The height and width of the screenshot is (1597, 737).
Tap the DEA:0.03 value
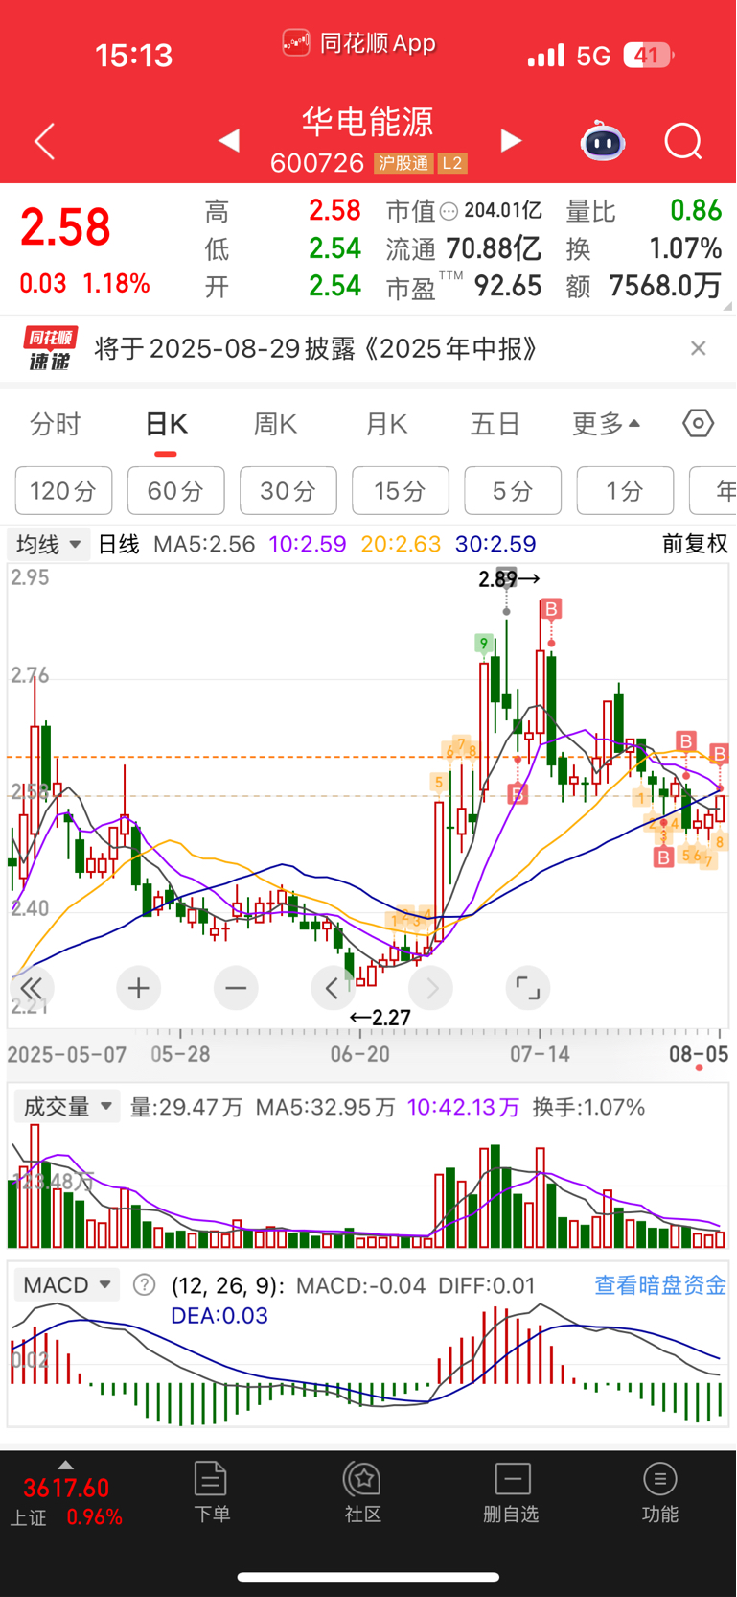[x=219, y=1316]
